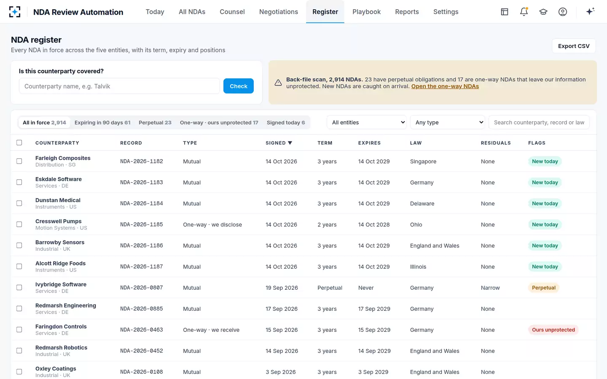Click New today flag on Cresswell Pumps row
The image size is (607, 379).
tap(545, 224)
